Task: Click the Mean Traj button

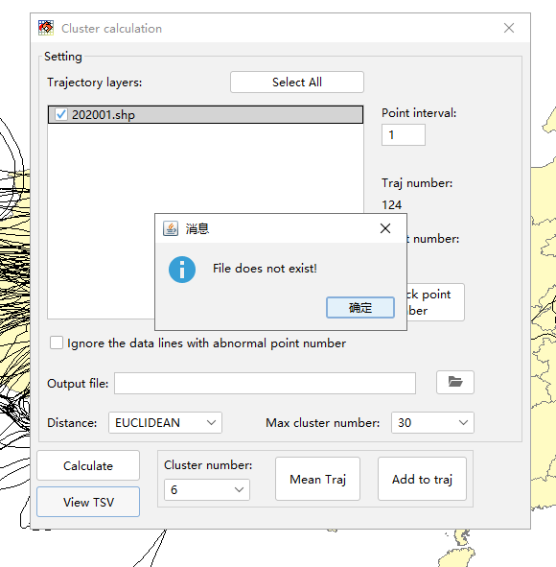Action: point(317,479)
